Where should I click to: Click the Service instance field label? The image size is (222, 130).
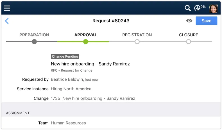click(x=33, y=89)
